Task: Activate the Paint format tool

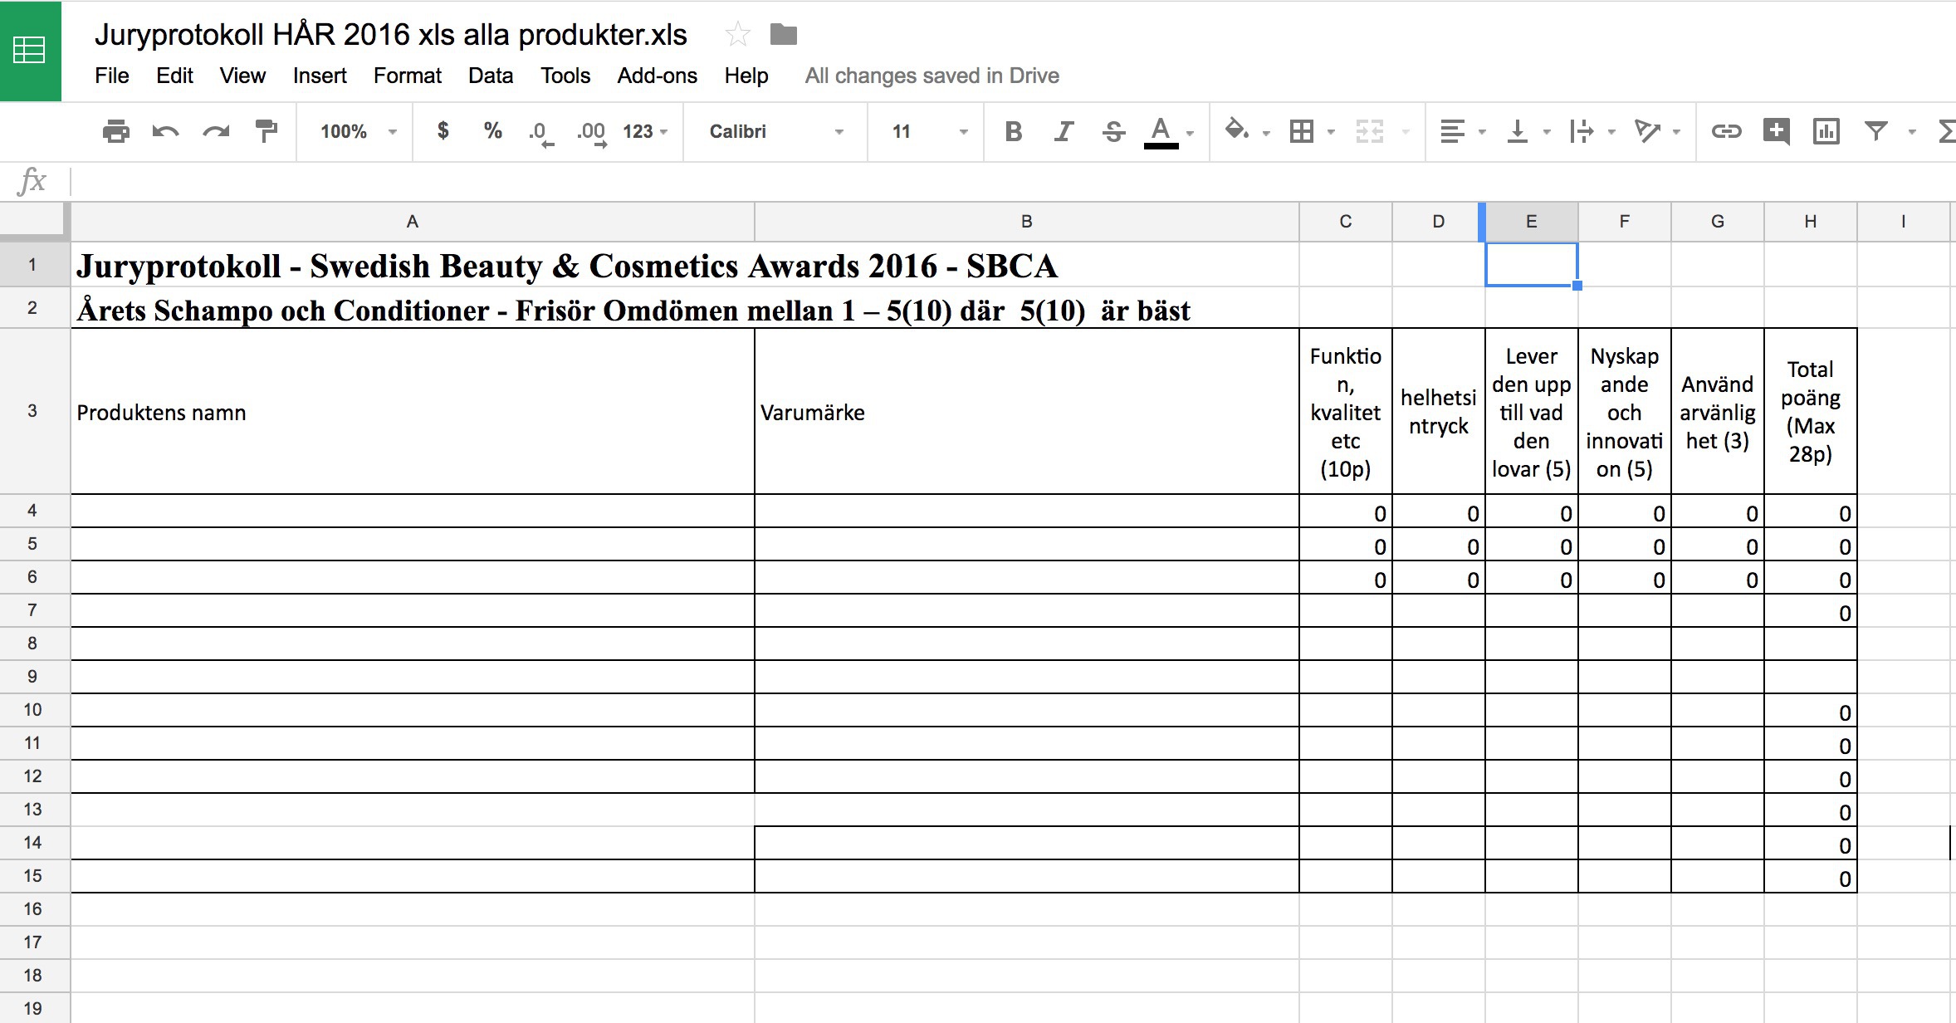Action: [x=266, y=131]
